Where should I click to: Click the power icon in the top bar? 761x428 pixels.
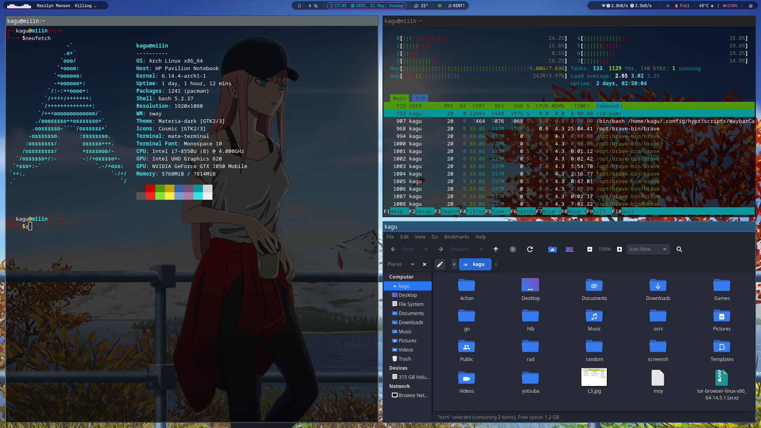pyautogui.click(x=750, y=6)
